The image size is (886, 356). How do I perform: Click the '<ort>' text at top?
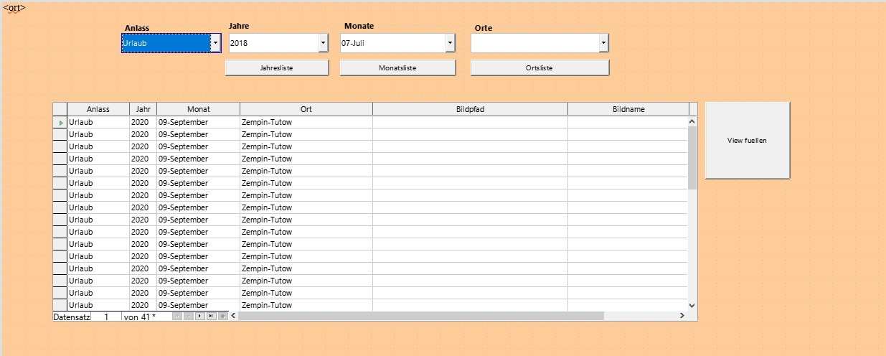(x=14, y=8)
